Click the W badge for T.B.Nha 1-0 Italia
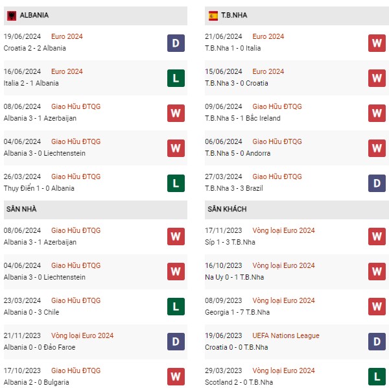Screen dimensions: 389x388 tap(377, 43)
